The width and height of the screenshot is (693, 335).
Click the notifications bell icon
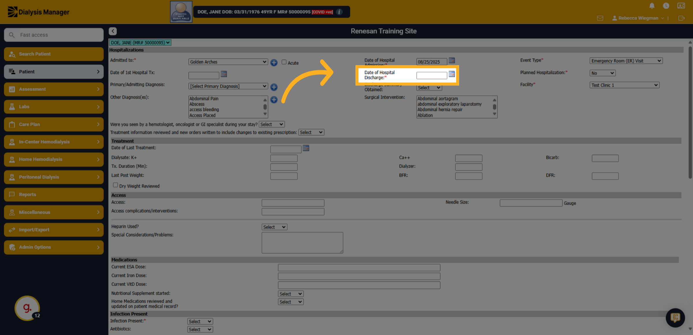coord(652,5)
